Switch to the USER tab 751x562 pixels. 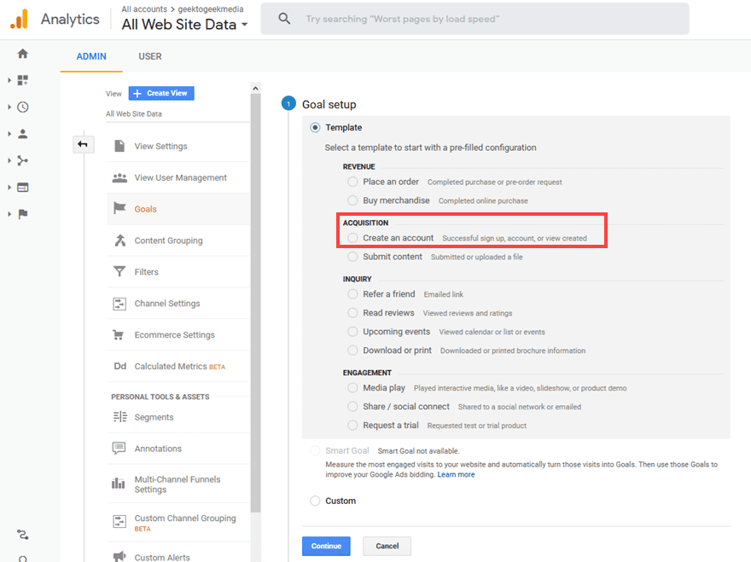150,56
